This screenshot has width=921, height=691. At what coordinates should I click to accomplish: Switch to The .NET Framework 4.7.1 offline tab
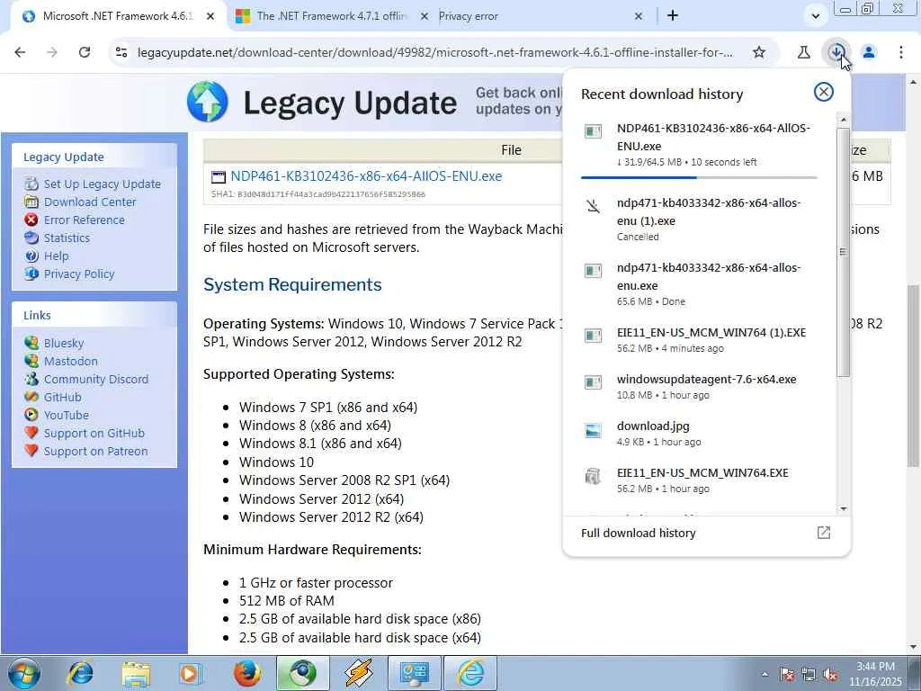(x=331, y=16)
